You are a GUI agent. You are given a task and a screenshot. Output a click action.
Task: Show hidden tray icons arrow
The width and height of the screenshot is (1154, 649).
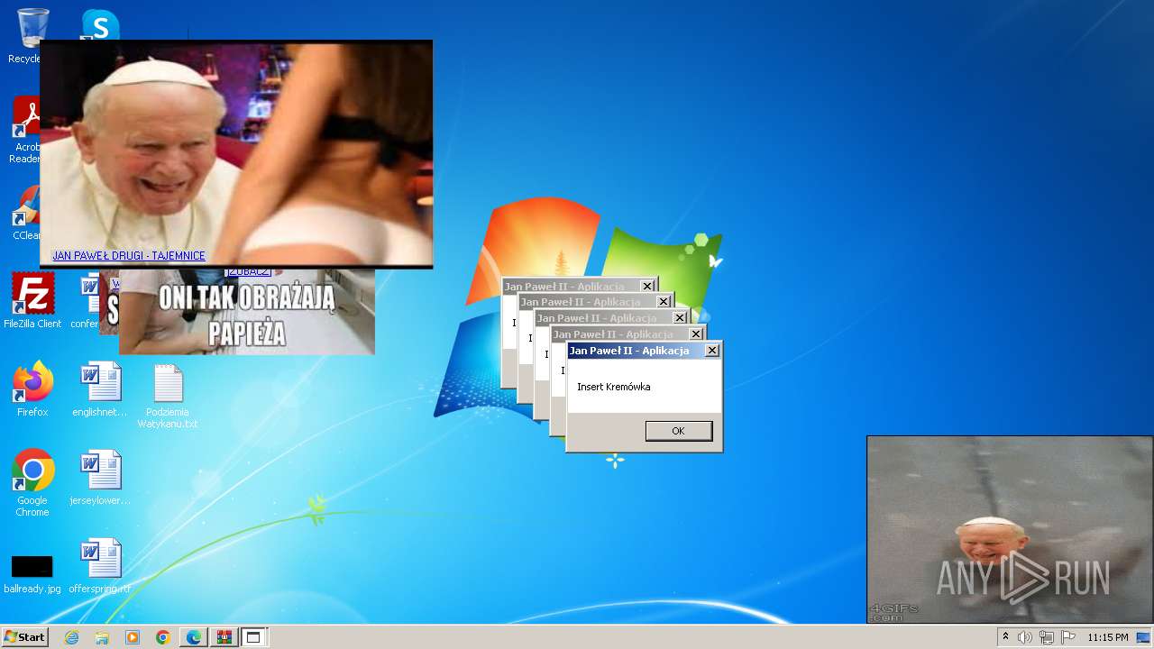[x=1005, y=637]
